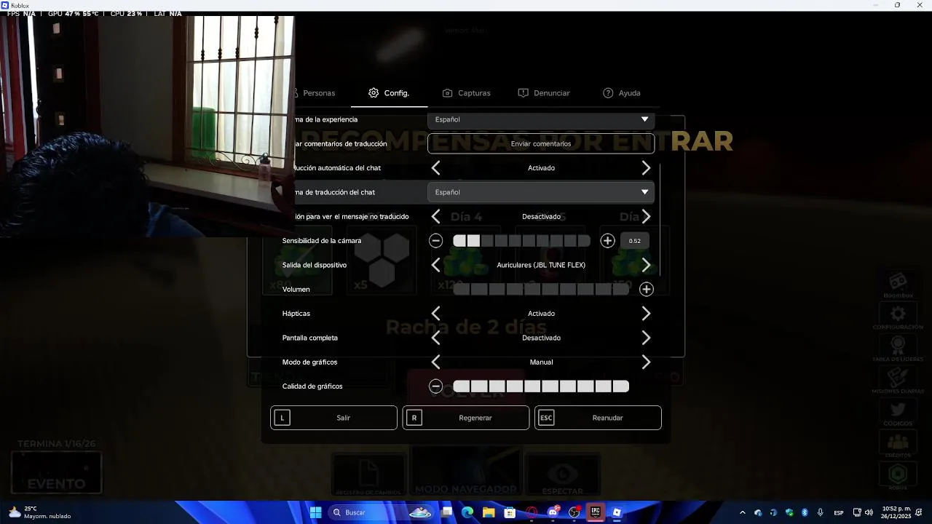Open Tabla de líderes icon

pyautogui.click(x=898, y=348)
